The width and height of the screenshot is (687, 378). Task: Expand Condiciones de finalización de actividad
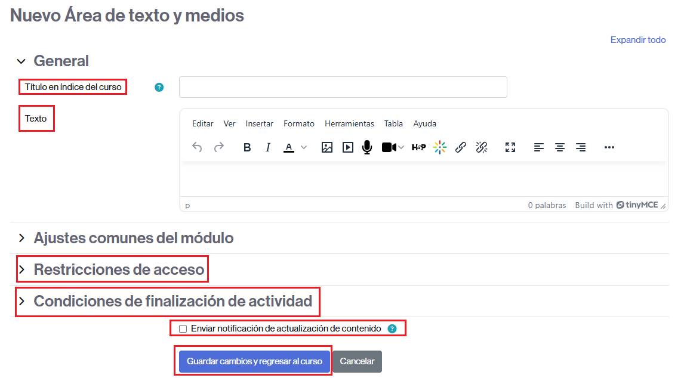coord(21,302)
